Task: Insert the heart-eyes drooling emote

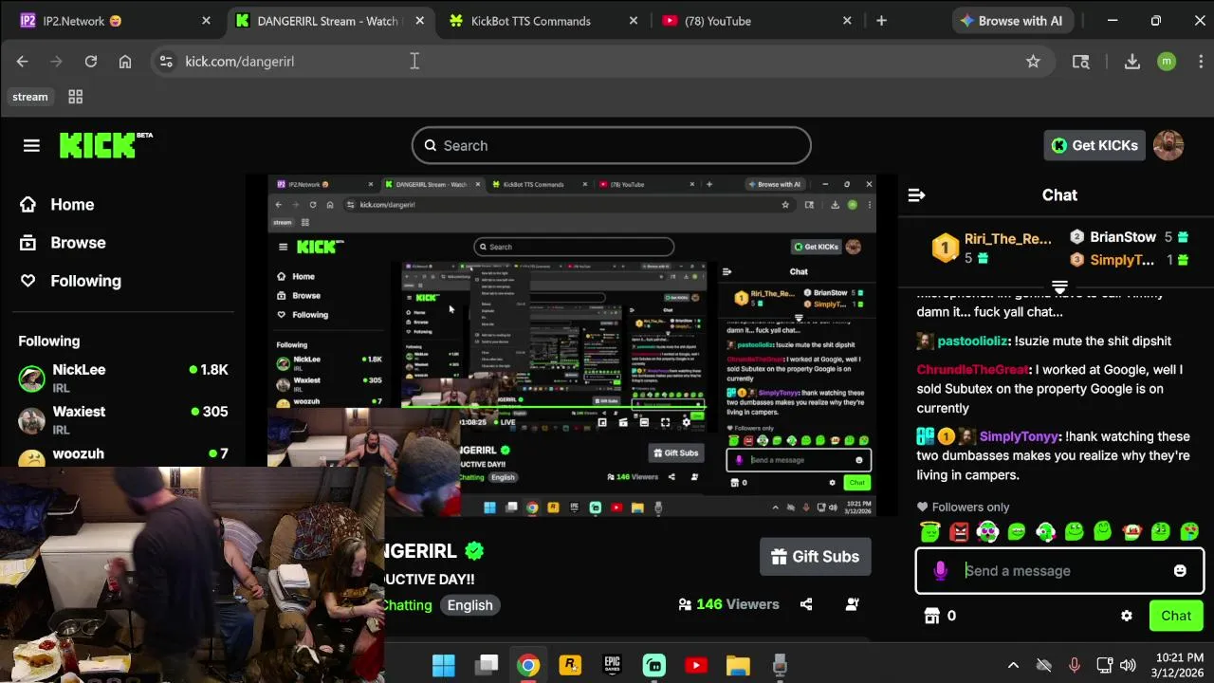Action: tap(1189, 532)
